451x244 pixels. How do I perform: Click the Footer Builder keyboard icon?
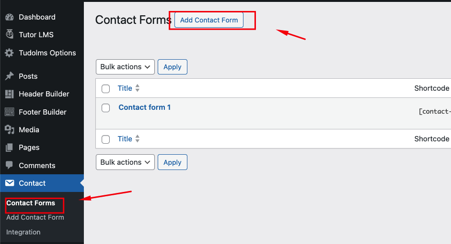click(x=9, y=112)
